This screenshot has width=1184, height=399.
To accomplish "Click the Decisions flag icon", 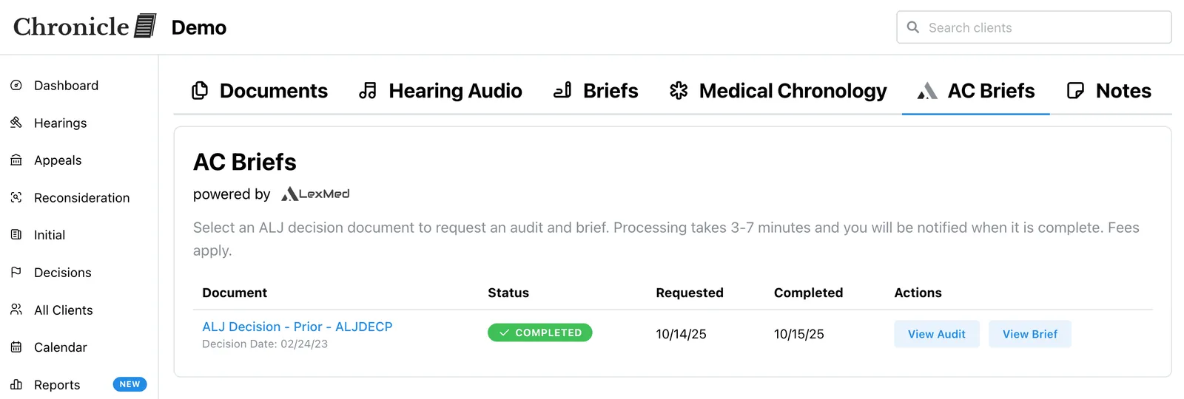I will 16,272.
